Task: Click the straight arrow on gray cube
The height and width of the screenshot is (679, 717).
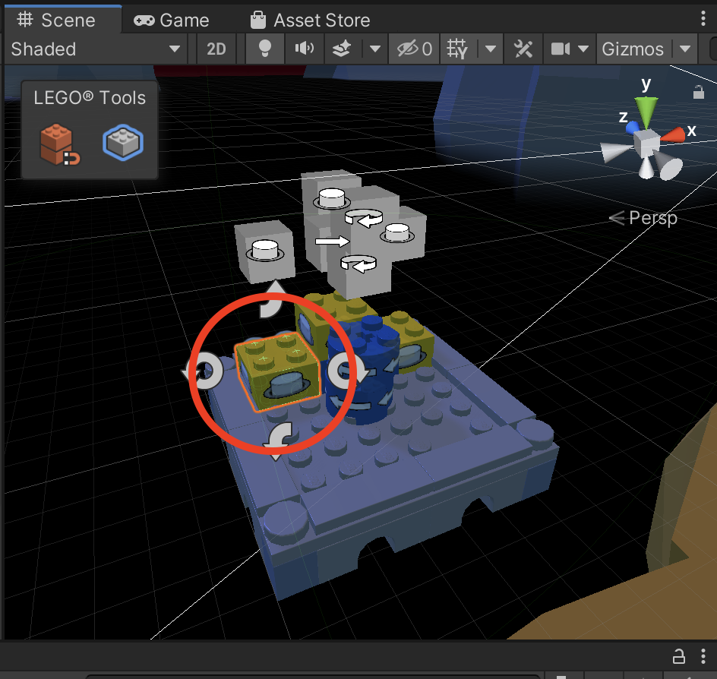Action: click(x=333, y=241)
